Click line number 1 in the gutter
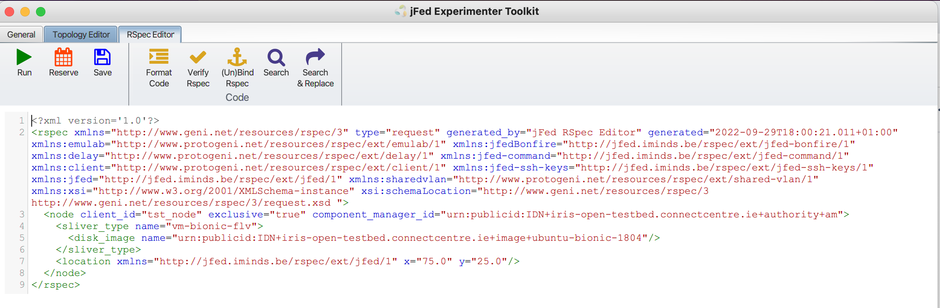This screenshot has width=940, height=308. [x=22, y=120]
